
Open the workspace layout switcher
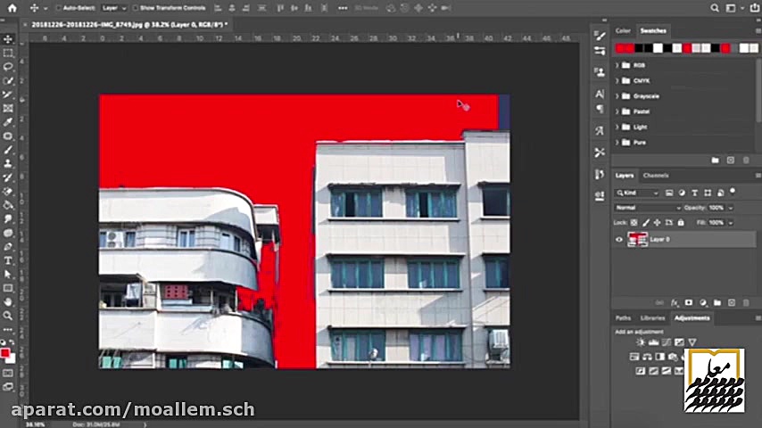(732, 8)
